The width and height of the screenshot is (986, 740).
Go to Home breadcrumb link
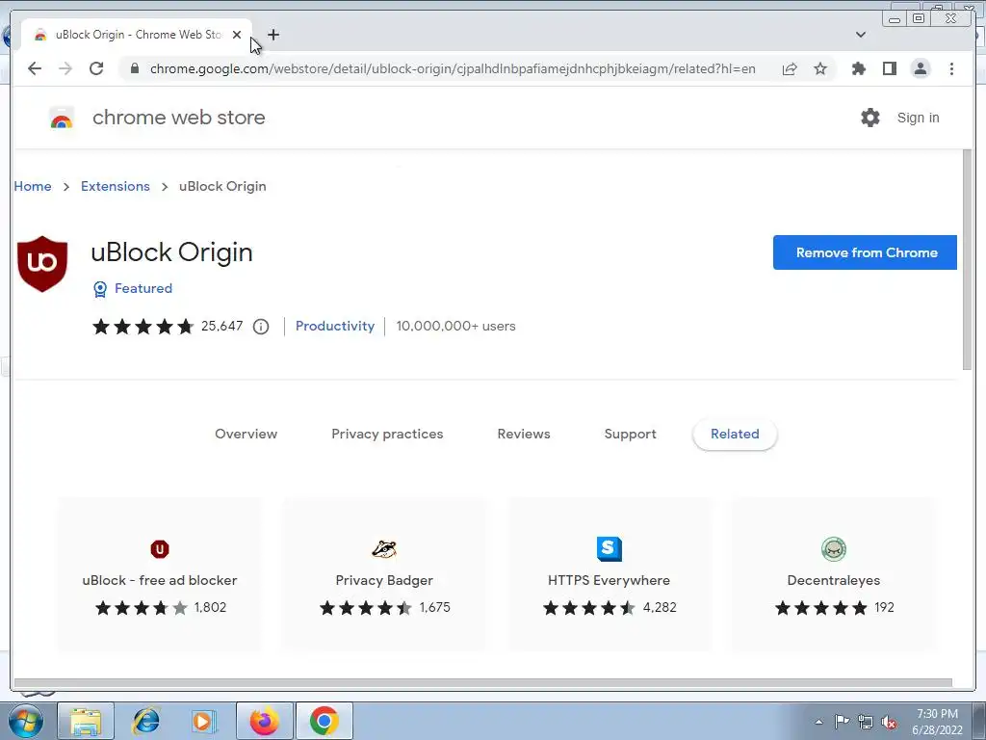(33, 186)
